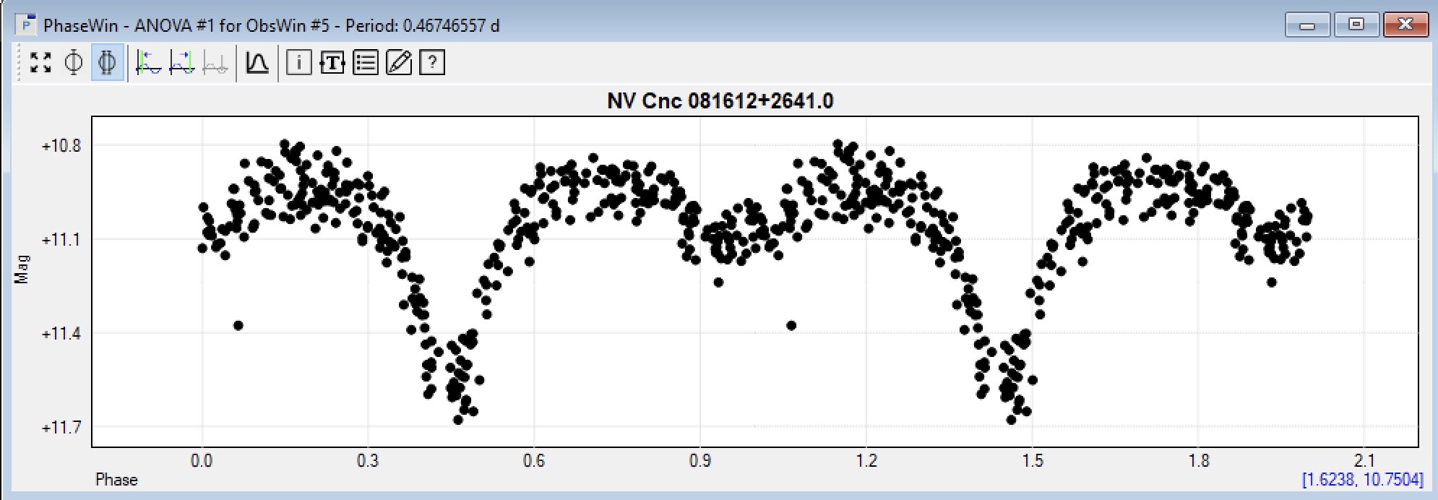Viewport: 1438px width, 500px height.
Task: Open the list view icon
Action: [x=366, y=63]
